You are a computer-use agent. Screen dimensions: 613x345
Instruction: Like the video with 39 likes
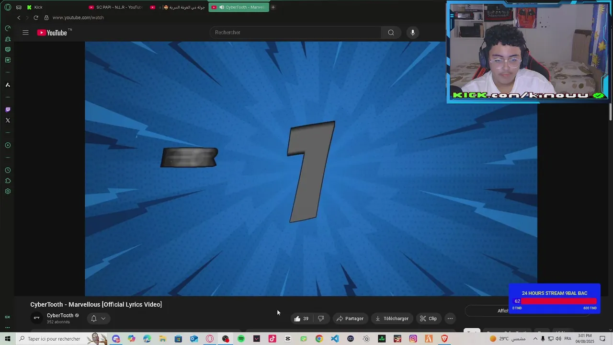point(301,319)
